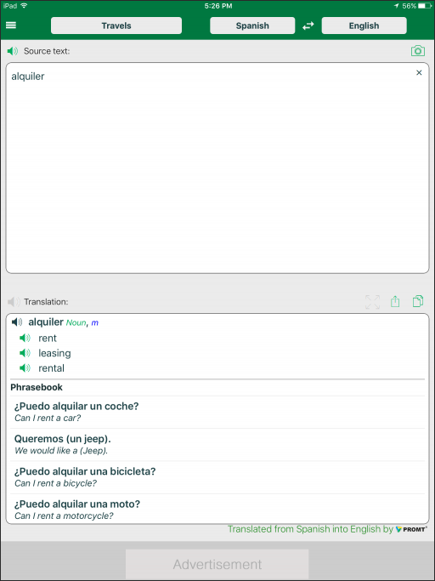
Task: Expand translation to full screen
Action: [372, 302]
